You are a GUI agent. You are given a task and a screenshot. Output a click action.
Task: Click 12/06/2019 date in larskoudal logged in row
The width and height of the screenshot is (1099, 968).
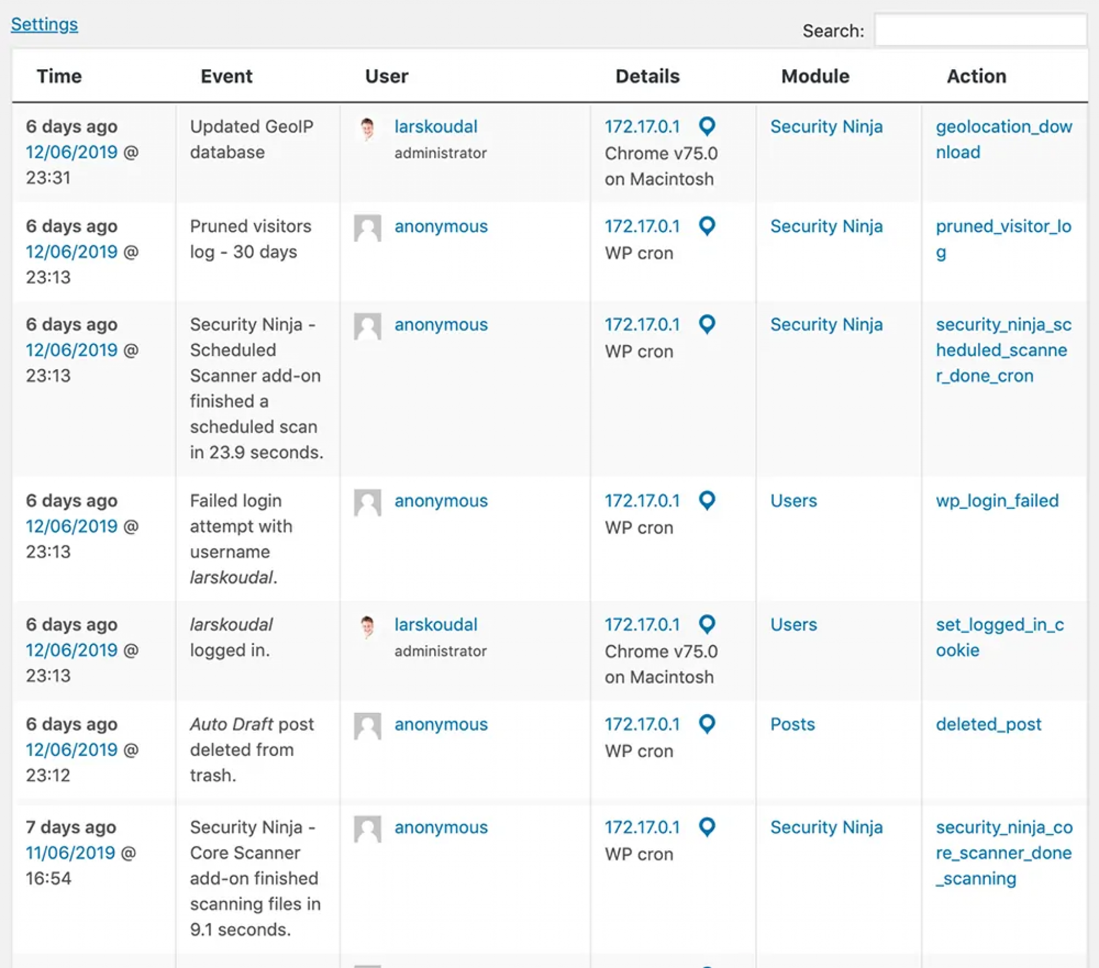click(x=71, y=650)
